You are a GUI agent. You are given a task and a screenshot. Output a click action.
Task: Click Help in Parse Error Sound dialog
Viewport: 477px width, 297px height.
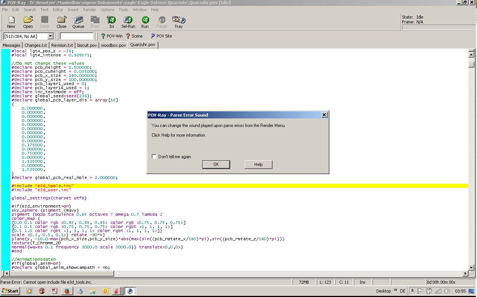(258, 164)
